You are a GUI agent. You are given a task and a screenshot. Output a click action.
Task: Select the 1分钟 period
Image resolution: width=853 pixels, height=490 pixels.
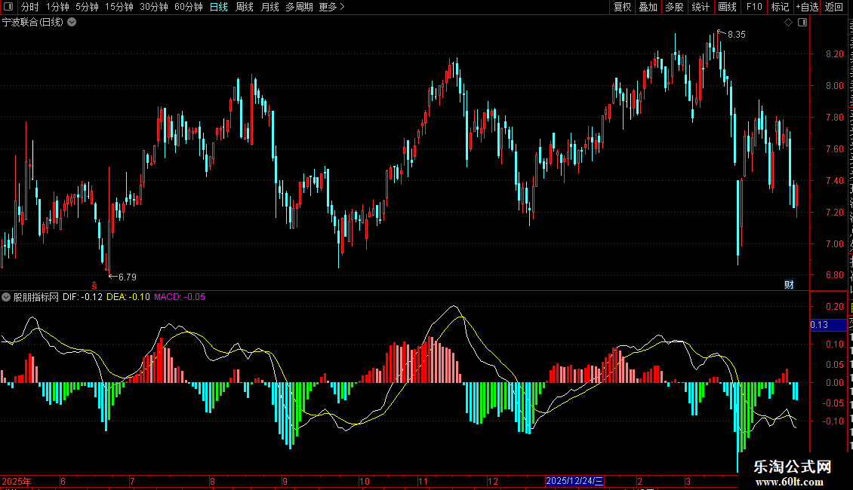[x=57, y=7]
